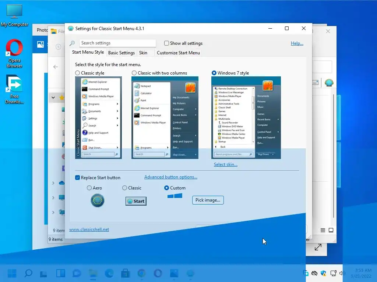Enable Show all settings checkbox
The image size is (377, 282).
point(166,43)
